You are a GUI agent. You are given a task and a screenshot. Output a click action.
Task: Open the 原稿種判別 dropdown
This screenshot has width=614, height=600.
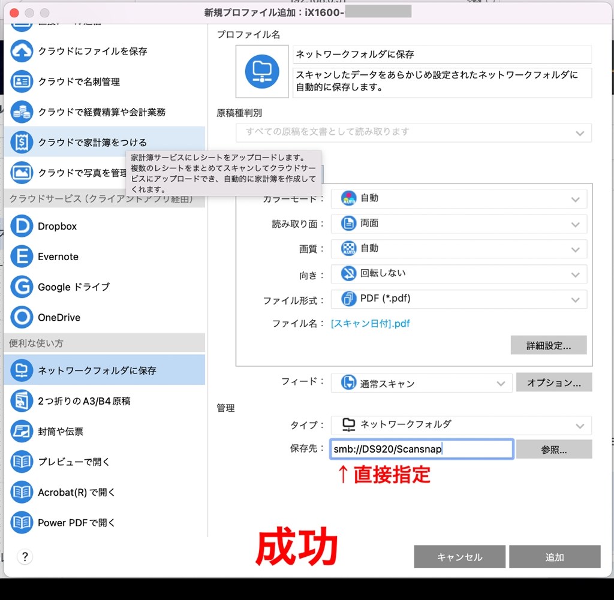(x=414, y=132)
